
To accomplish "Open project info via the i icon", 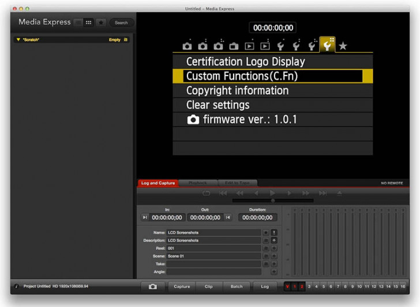I will point(16,286).
